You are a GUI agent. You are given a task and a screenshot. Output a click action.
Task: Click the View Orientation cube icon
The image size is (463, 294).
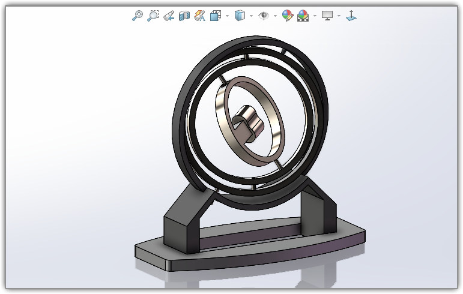click(x=216, y=16)
